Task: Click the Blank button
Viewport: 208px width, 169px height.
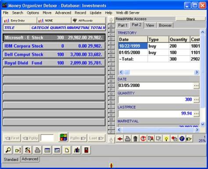Action: pyautogui.click(x=190, y=19)
